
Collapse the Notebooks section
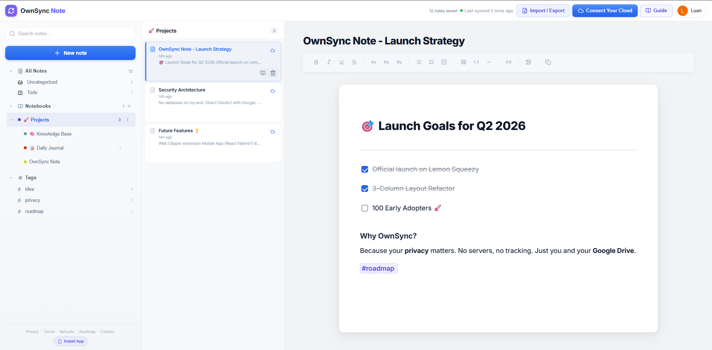coord(11,106)
